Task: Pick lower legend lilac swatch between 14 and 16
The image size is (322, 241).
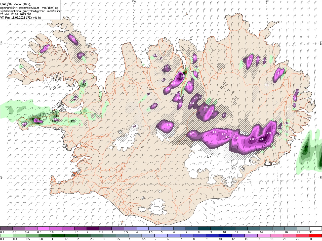Action: 251,235
